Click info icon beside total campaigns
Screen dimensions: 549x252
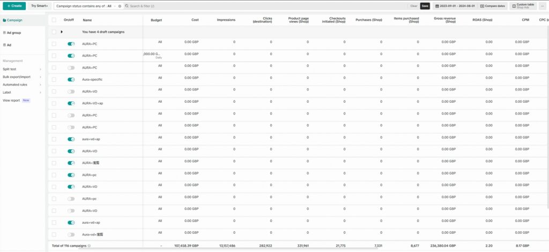(x=89, y=246)
